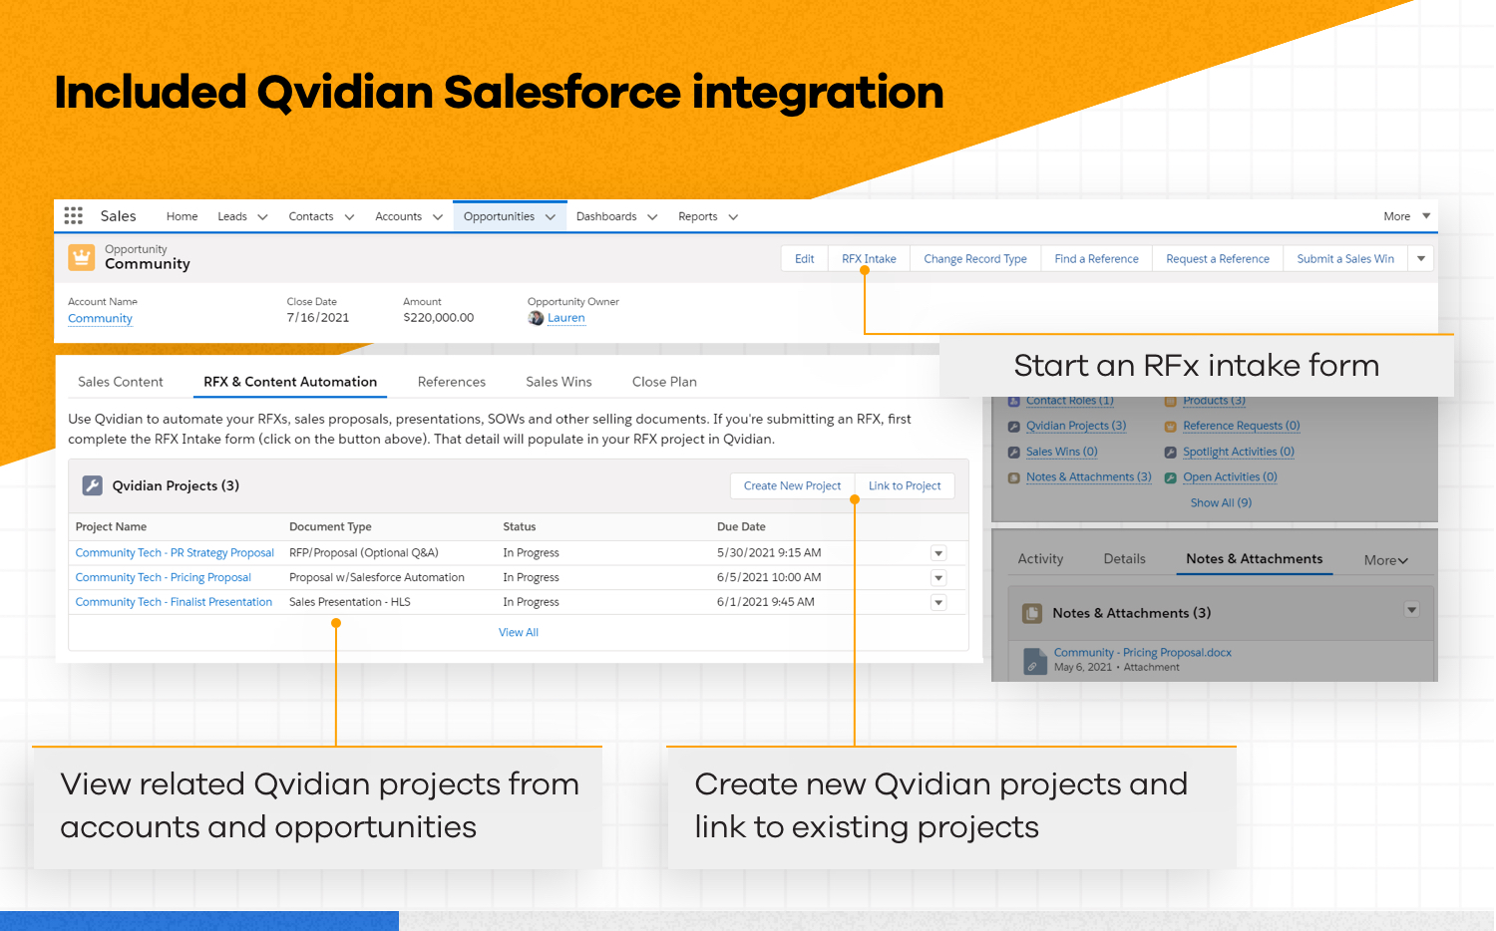Click the Opportunity crown icon beside Community
The image size is (1496, 931).
click(x=81, y=257)
